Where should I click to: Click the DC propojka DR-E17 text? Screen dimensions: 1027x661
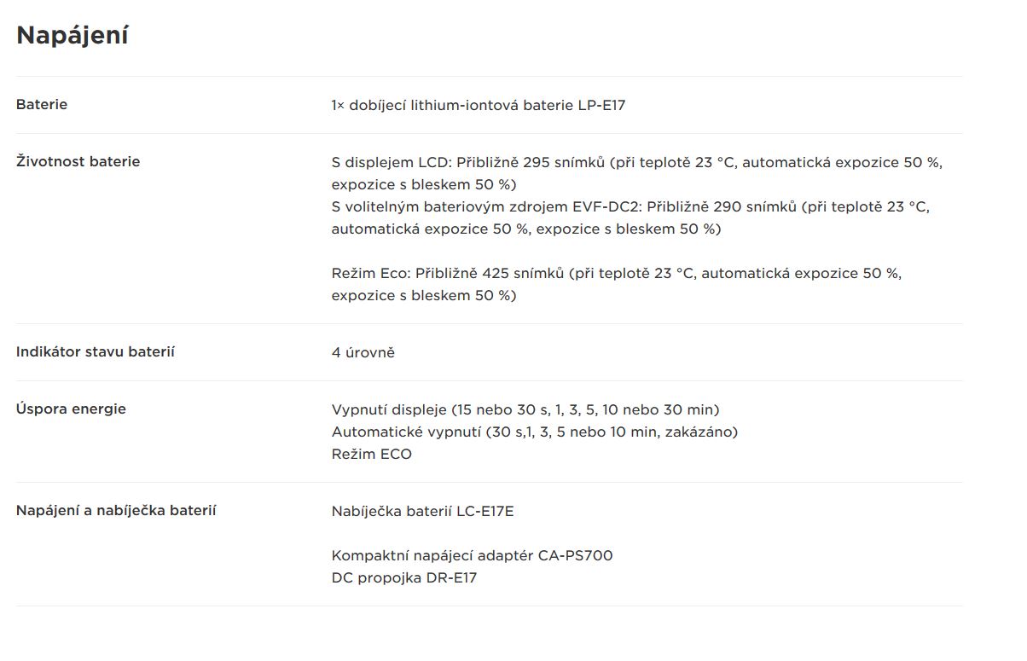[404, 578]
